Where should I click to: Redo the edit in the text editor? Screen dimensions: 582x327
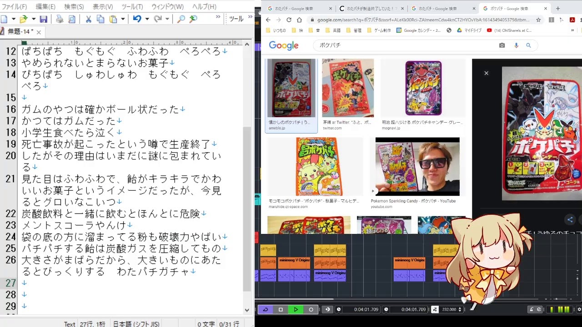[157, 19]
